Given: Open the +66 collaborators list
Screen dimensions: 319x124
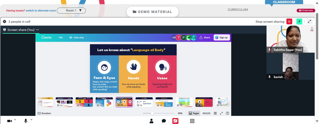Looking at the screenshot, I should tap(174, 38).
